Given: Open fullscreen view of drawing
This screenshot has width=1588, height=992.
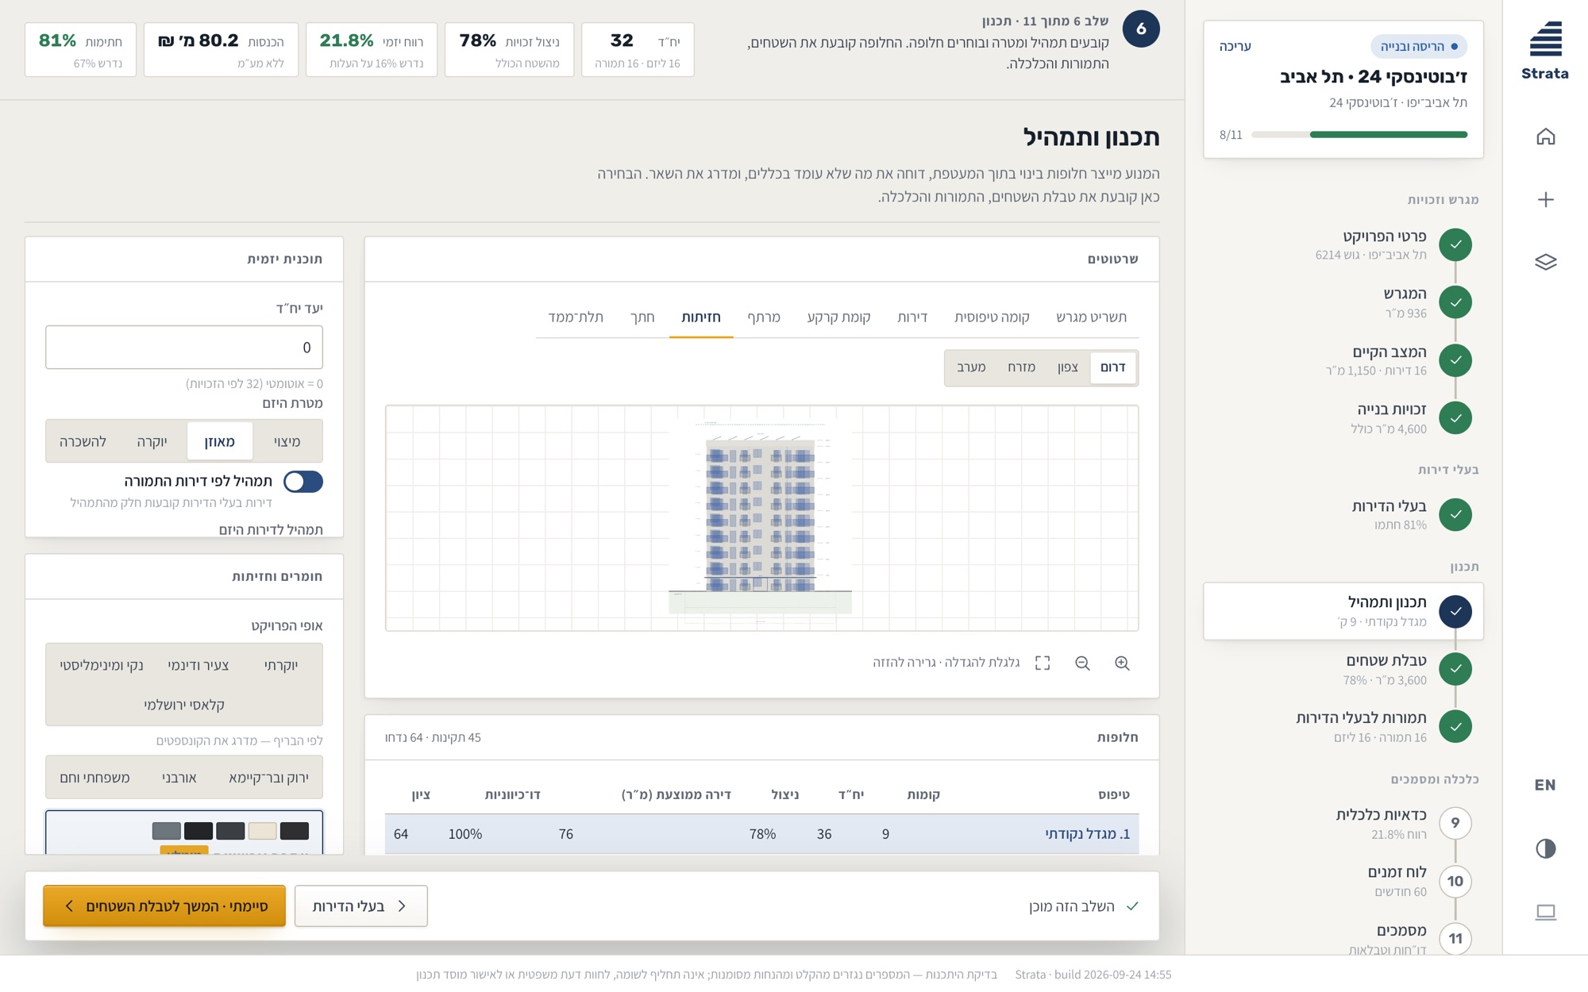Looking at the screenshot, I should 1043,663.
